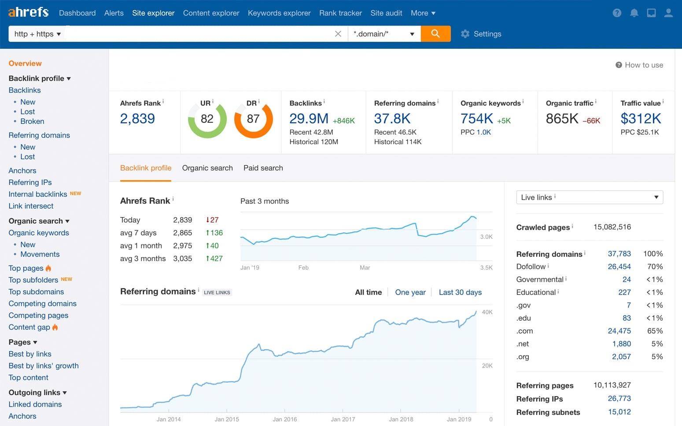This screenshot has width=682, height=426.
Task: Click the user account profile icon
Action: click(668, 13)
